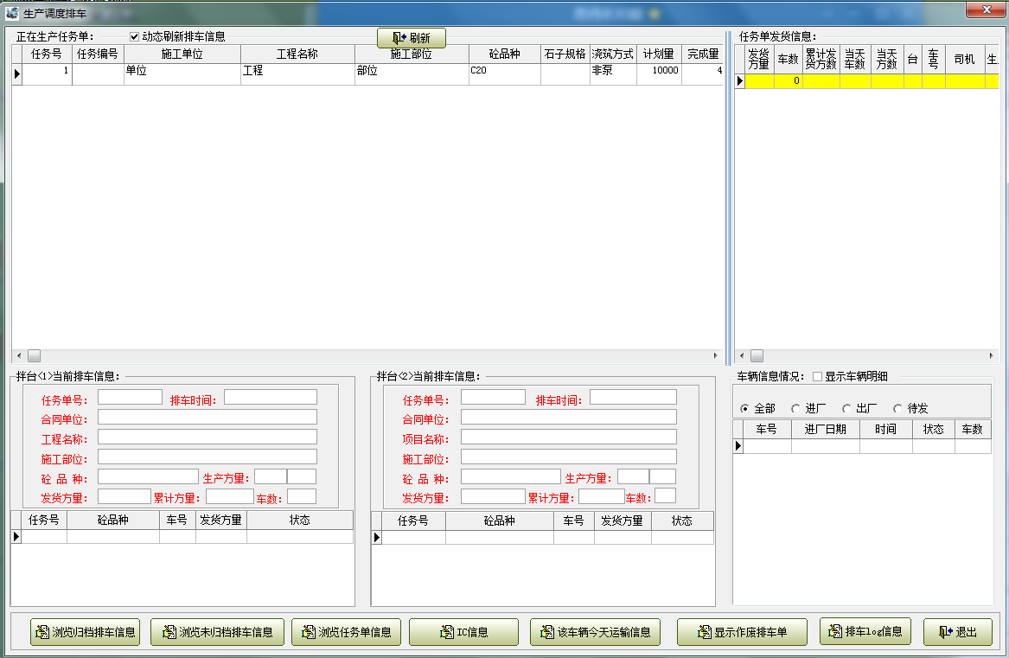Enable 显示车辆明细 checkbox
Viewport: 1009px width, 658px height.
[817, 377]
